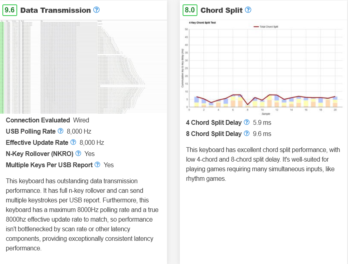This screenshot has width=348, height=264.
Task: Click the USB Polling Rate help icon
Action: [x=61, y=131]
